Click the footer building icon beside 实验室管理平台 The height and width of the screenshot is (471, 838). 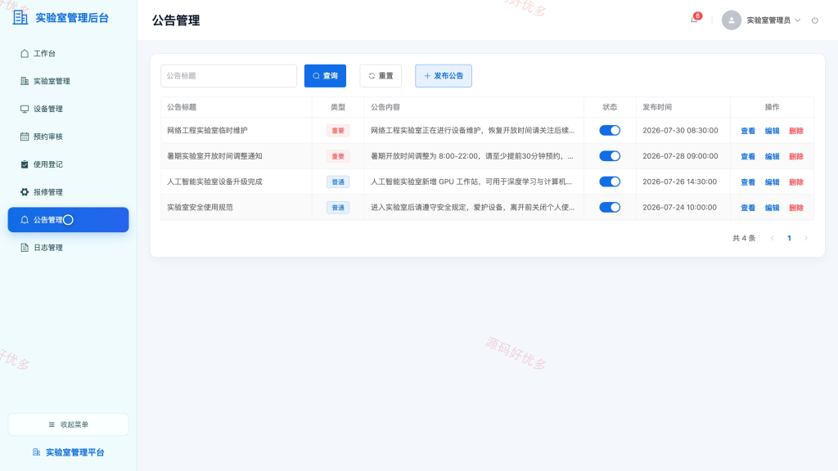tap(36, 452)
